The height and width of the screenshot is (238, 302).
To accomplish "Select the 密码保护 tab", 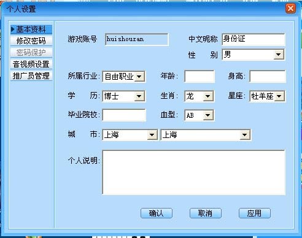I will [31, 53].
